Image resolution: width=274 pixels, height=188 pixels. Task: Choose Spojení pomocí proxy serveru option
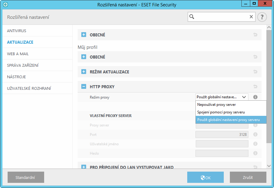pyautogui.click(x=231, y=112)
